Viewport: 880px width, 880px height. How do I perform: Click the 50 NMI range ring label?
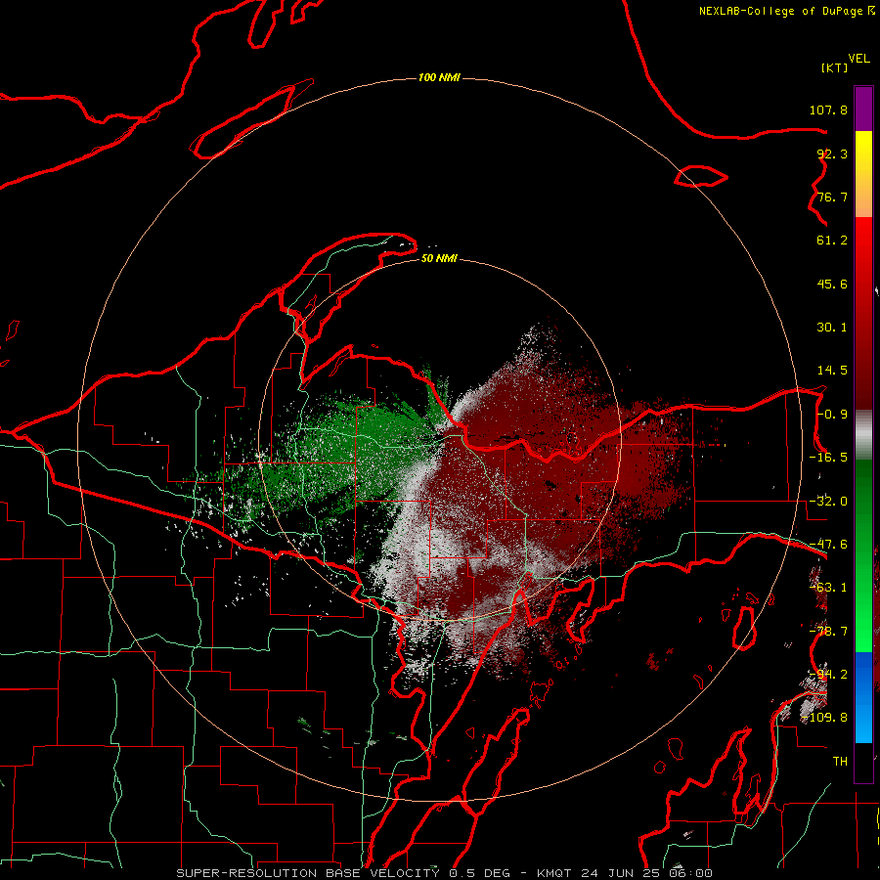click(x=439, y=258)
